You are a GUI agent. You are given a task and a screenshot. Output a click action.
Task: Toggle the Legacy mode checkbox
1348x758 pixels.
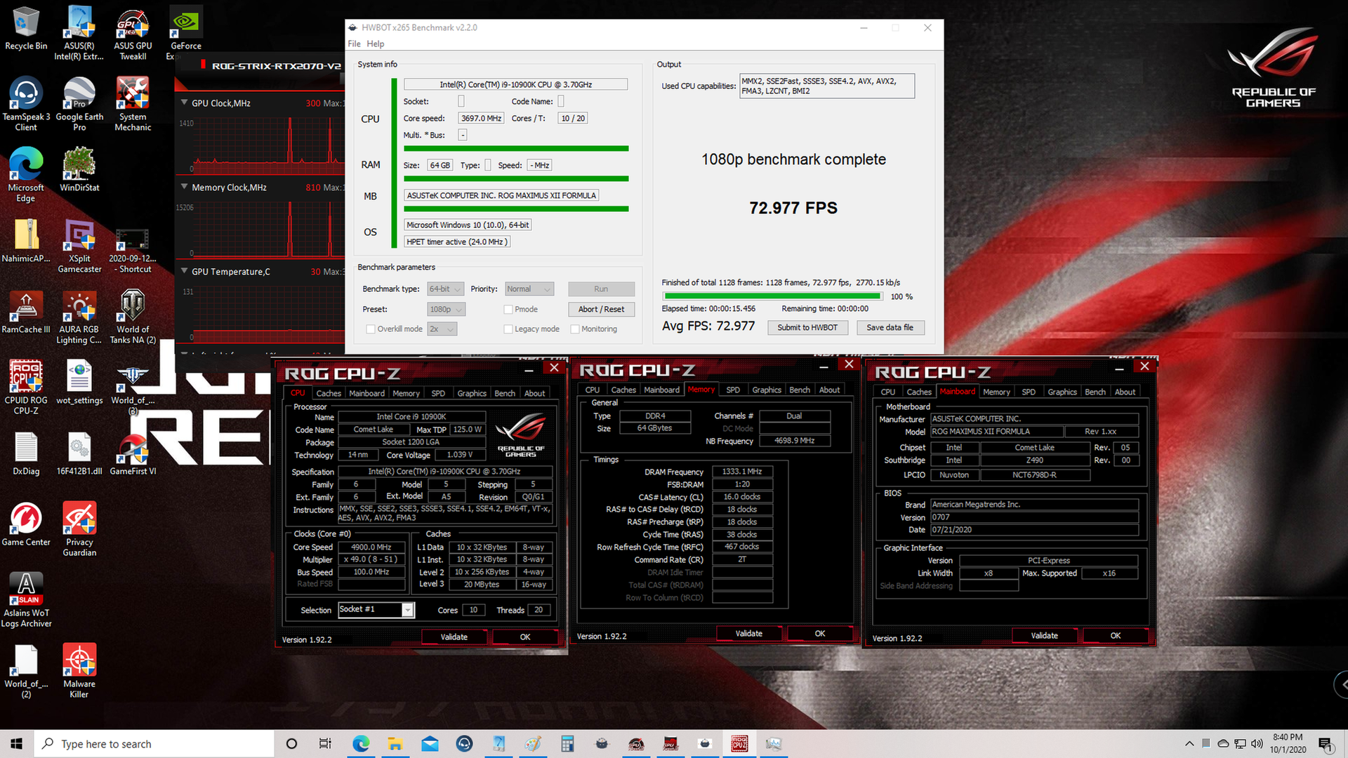point(508,329)
